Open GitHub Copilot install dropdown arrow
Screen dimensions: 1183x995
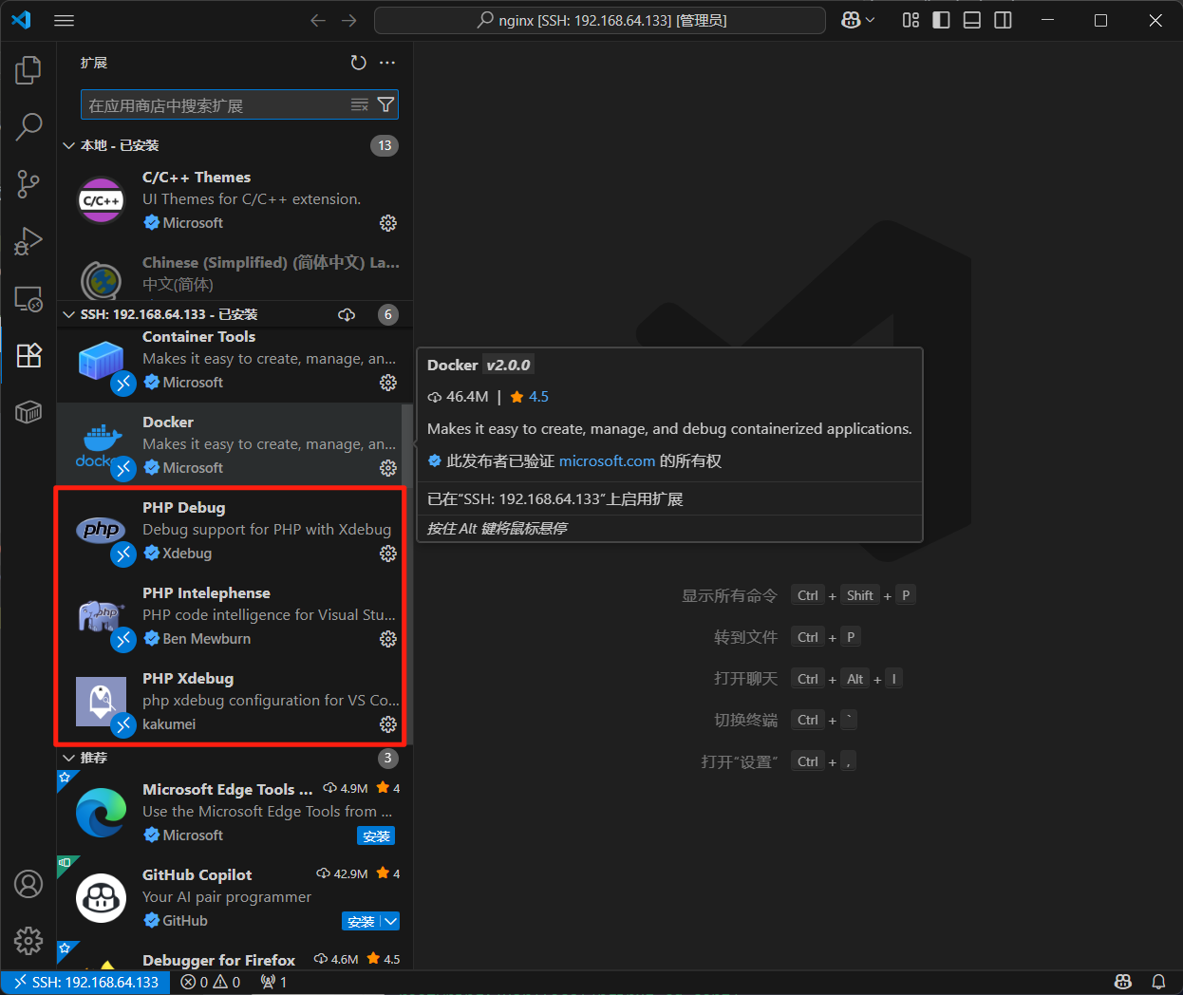coord(390,921)
